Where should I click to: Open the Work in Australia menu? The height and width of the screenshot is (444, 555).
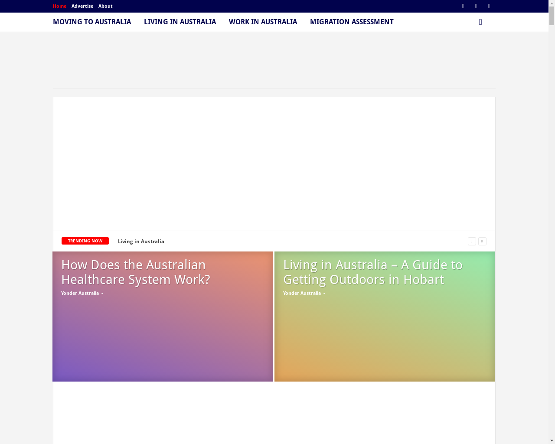263,22
